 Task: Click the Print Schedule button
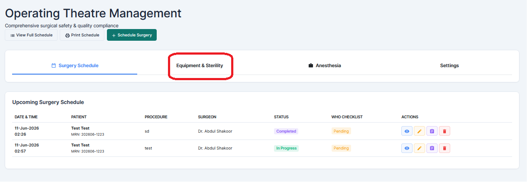(82, 35)
